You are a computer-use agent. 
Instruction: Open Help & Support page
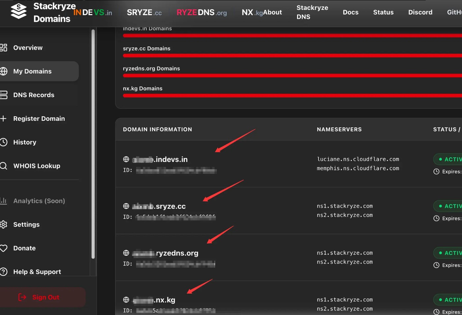click(x=39, y=272)
